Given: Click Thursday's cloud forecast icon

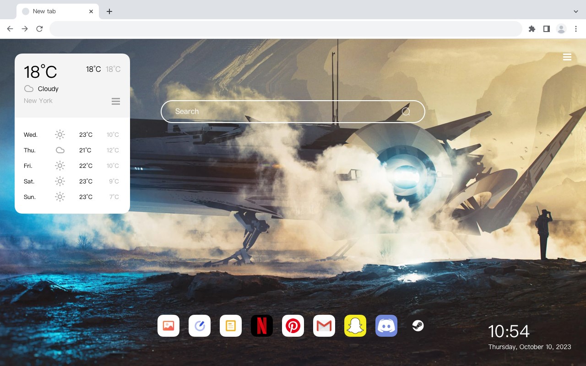Looking at the screenshot, I should pyautogui.click(x=60, y=150).
